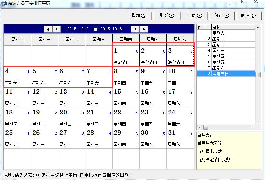Click the calendar cell for day 31
Screen dimensions: 265x180
click(180, 138)
